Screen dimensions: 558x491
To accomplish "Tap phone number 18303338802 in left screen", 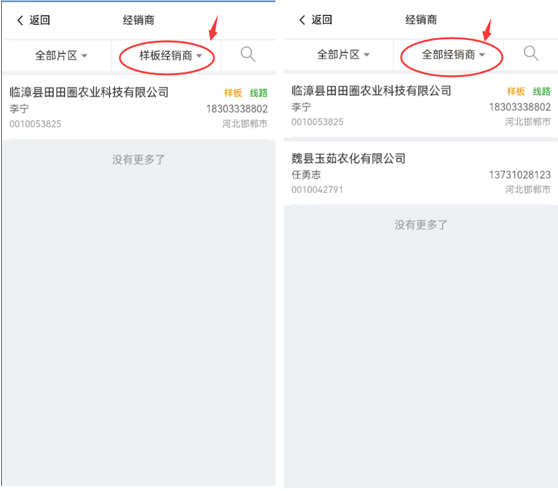I will (237, 109).
